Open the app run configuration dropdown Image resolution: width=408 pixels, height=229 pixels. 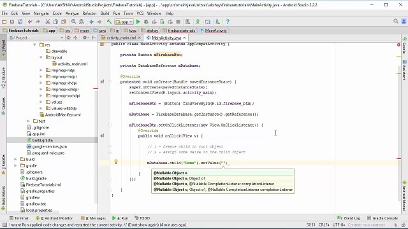click(x=124, y=22)
